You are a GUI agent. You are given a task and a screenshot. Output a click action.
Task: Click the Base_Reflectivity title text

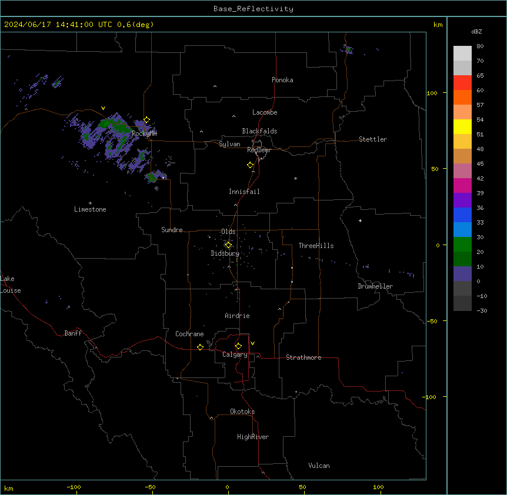tap(253, 9)
